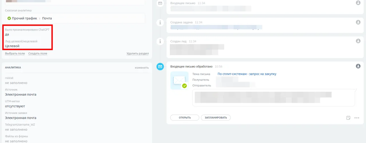The width and height of the screenshot is (366, 143).
Task: Click the Целевой value of the lead field
Action: (12, 46)
